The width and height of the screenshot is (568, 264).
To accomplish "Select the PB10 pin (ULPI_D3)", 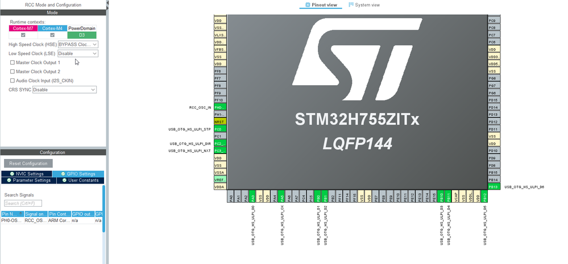I will coord(441,196).
